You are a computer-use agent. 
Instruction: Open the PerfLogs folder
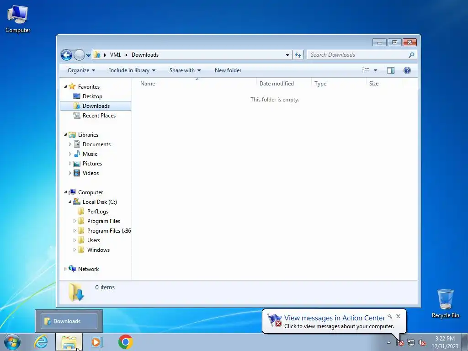coord(98,212)
